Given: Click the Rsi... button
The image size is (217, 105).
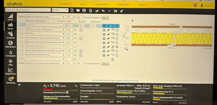Looking at the screenshot, I should coord(105,18).
